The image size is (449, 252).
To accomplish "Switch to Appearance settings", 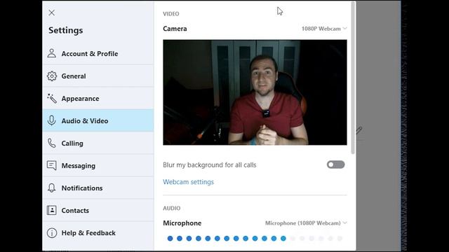I will [98, 98].
